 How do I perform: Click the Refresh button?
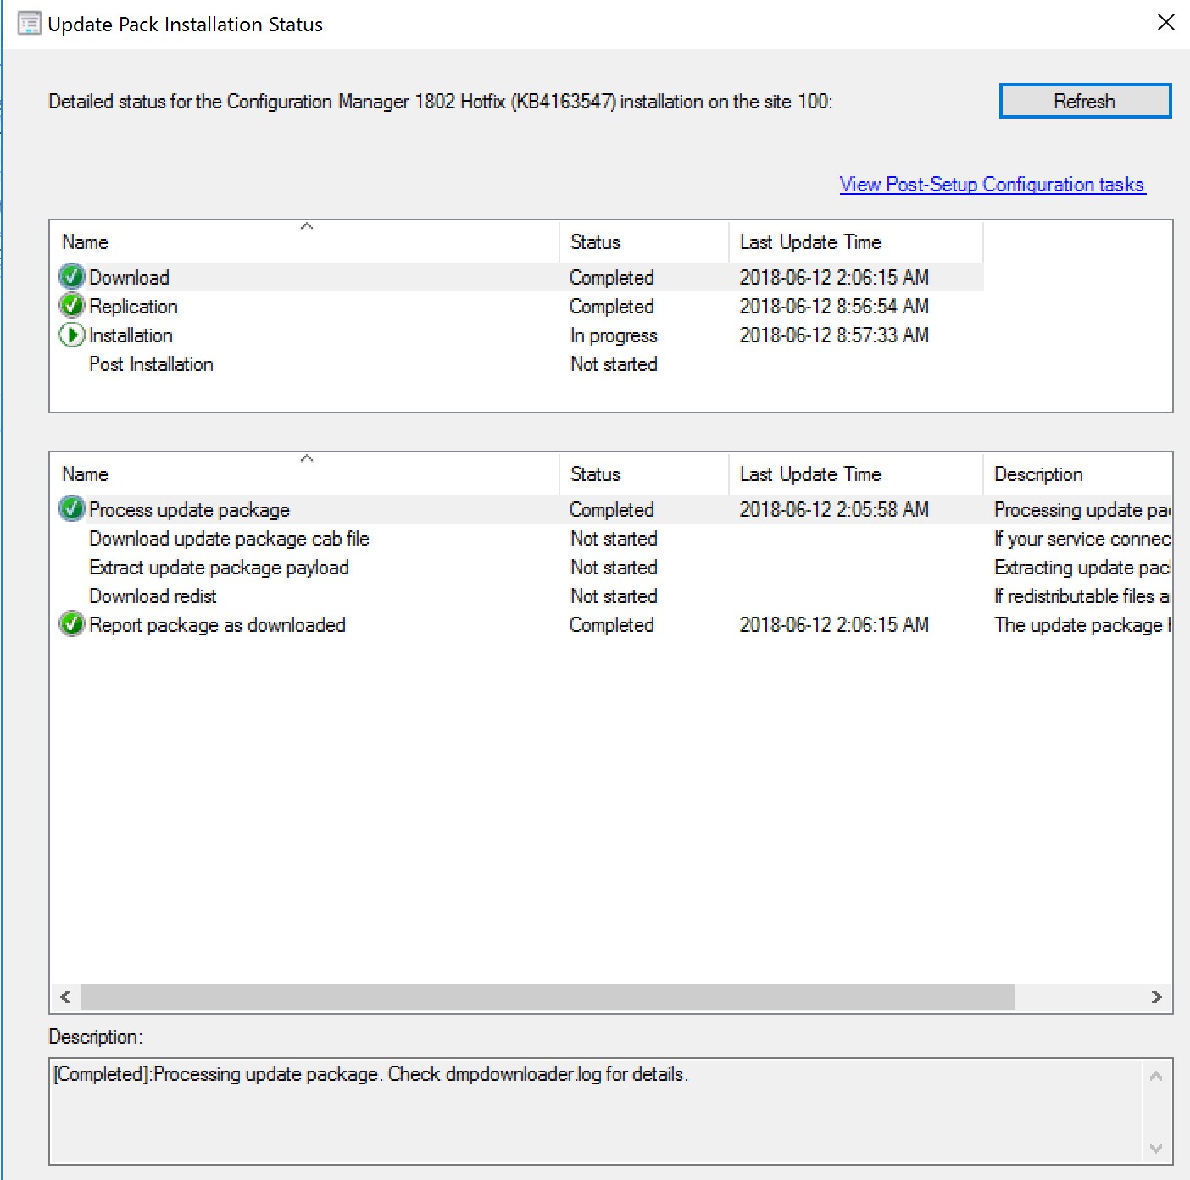[1085, 101]
